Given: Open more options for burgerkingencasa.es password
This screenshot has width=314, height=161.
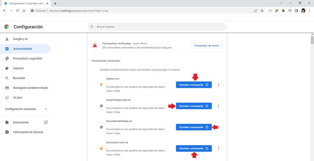Looking at the screenshot, I should point(219,106).
